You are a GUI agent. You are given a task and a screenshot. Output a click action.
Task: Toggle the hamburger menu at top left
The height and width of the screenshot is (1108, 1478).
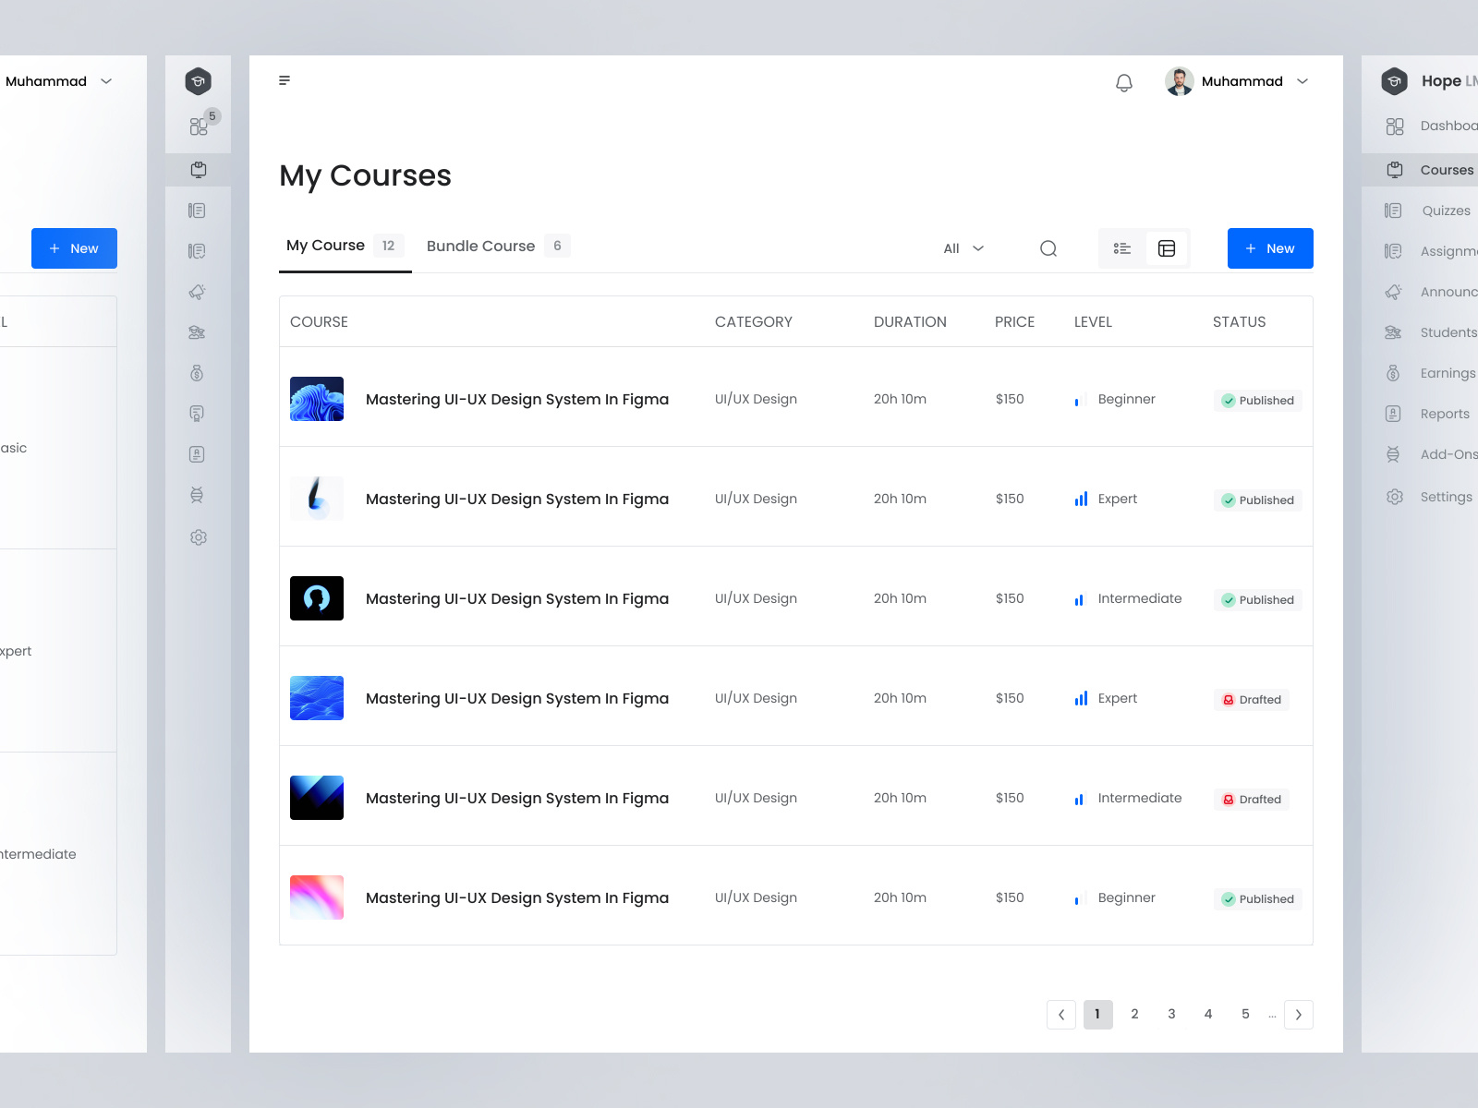[285, 80]
